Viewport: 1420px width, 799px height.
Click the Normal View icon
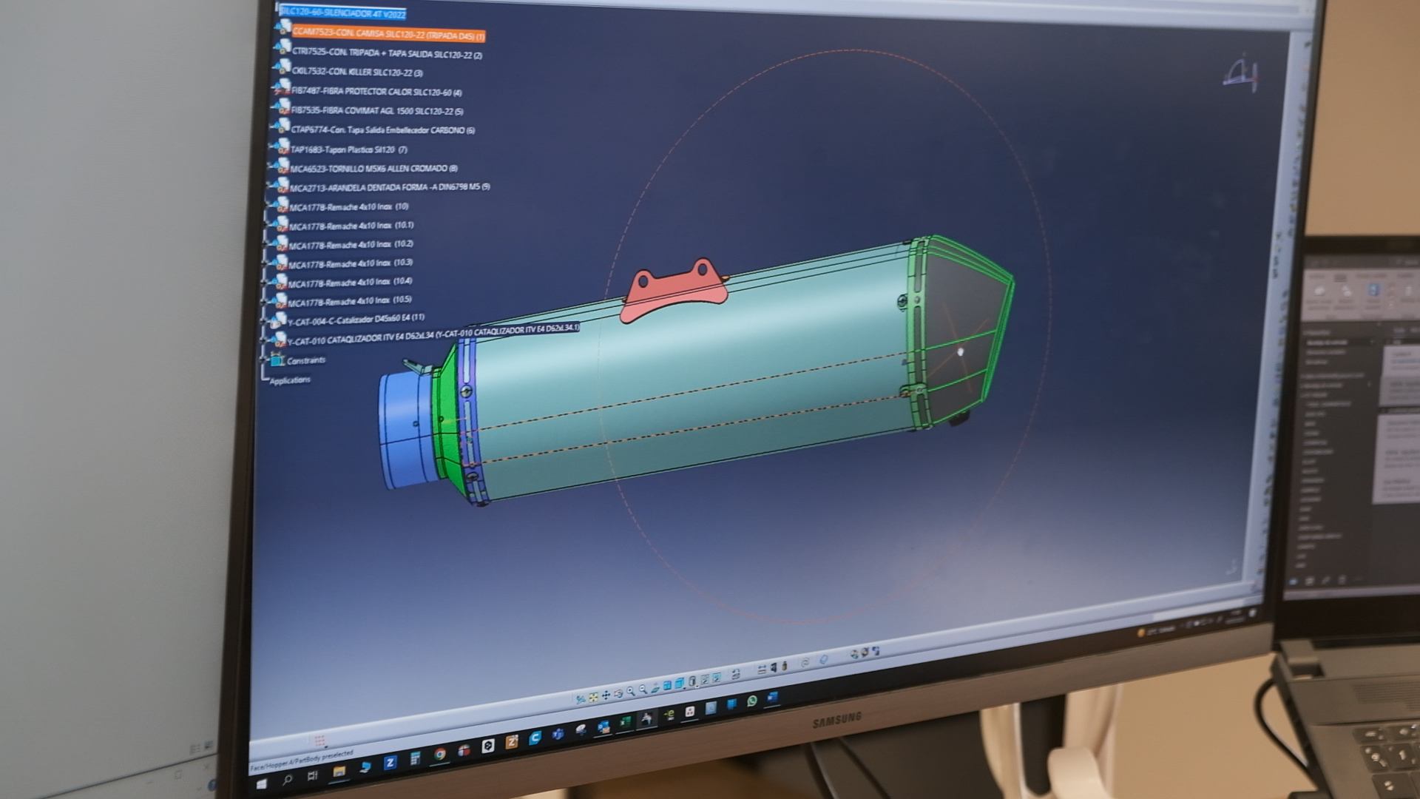point(655,688)
